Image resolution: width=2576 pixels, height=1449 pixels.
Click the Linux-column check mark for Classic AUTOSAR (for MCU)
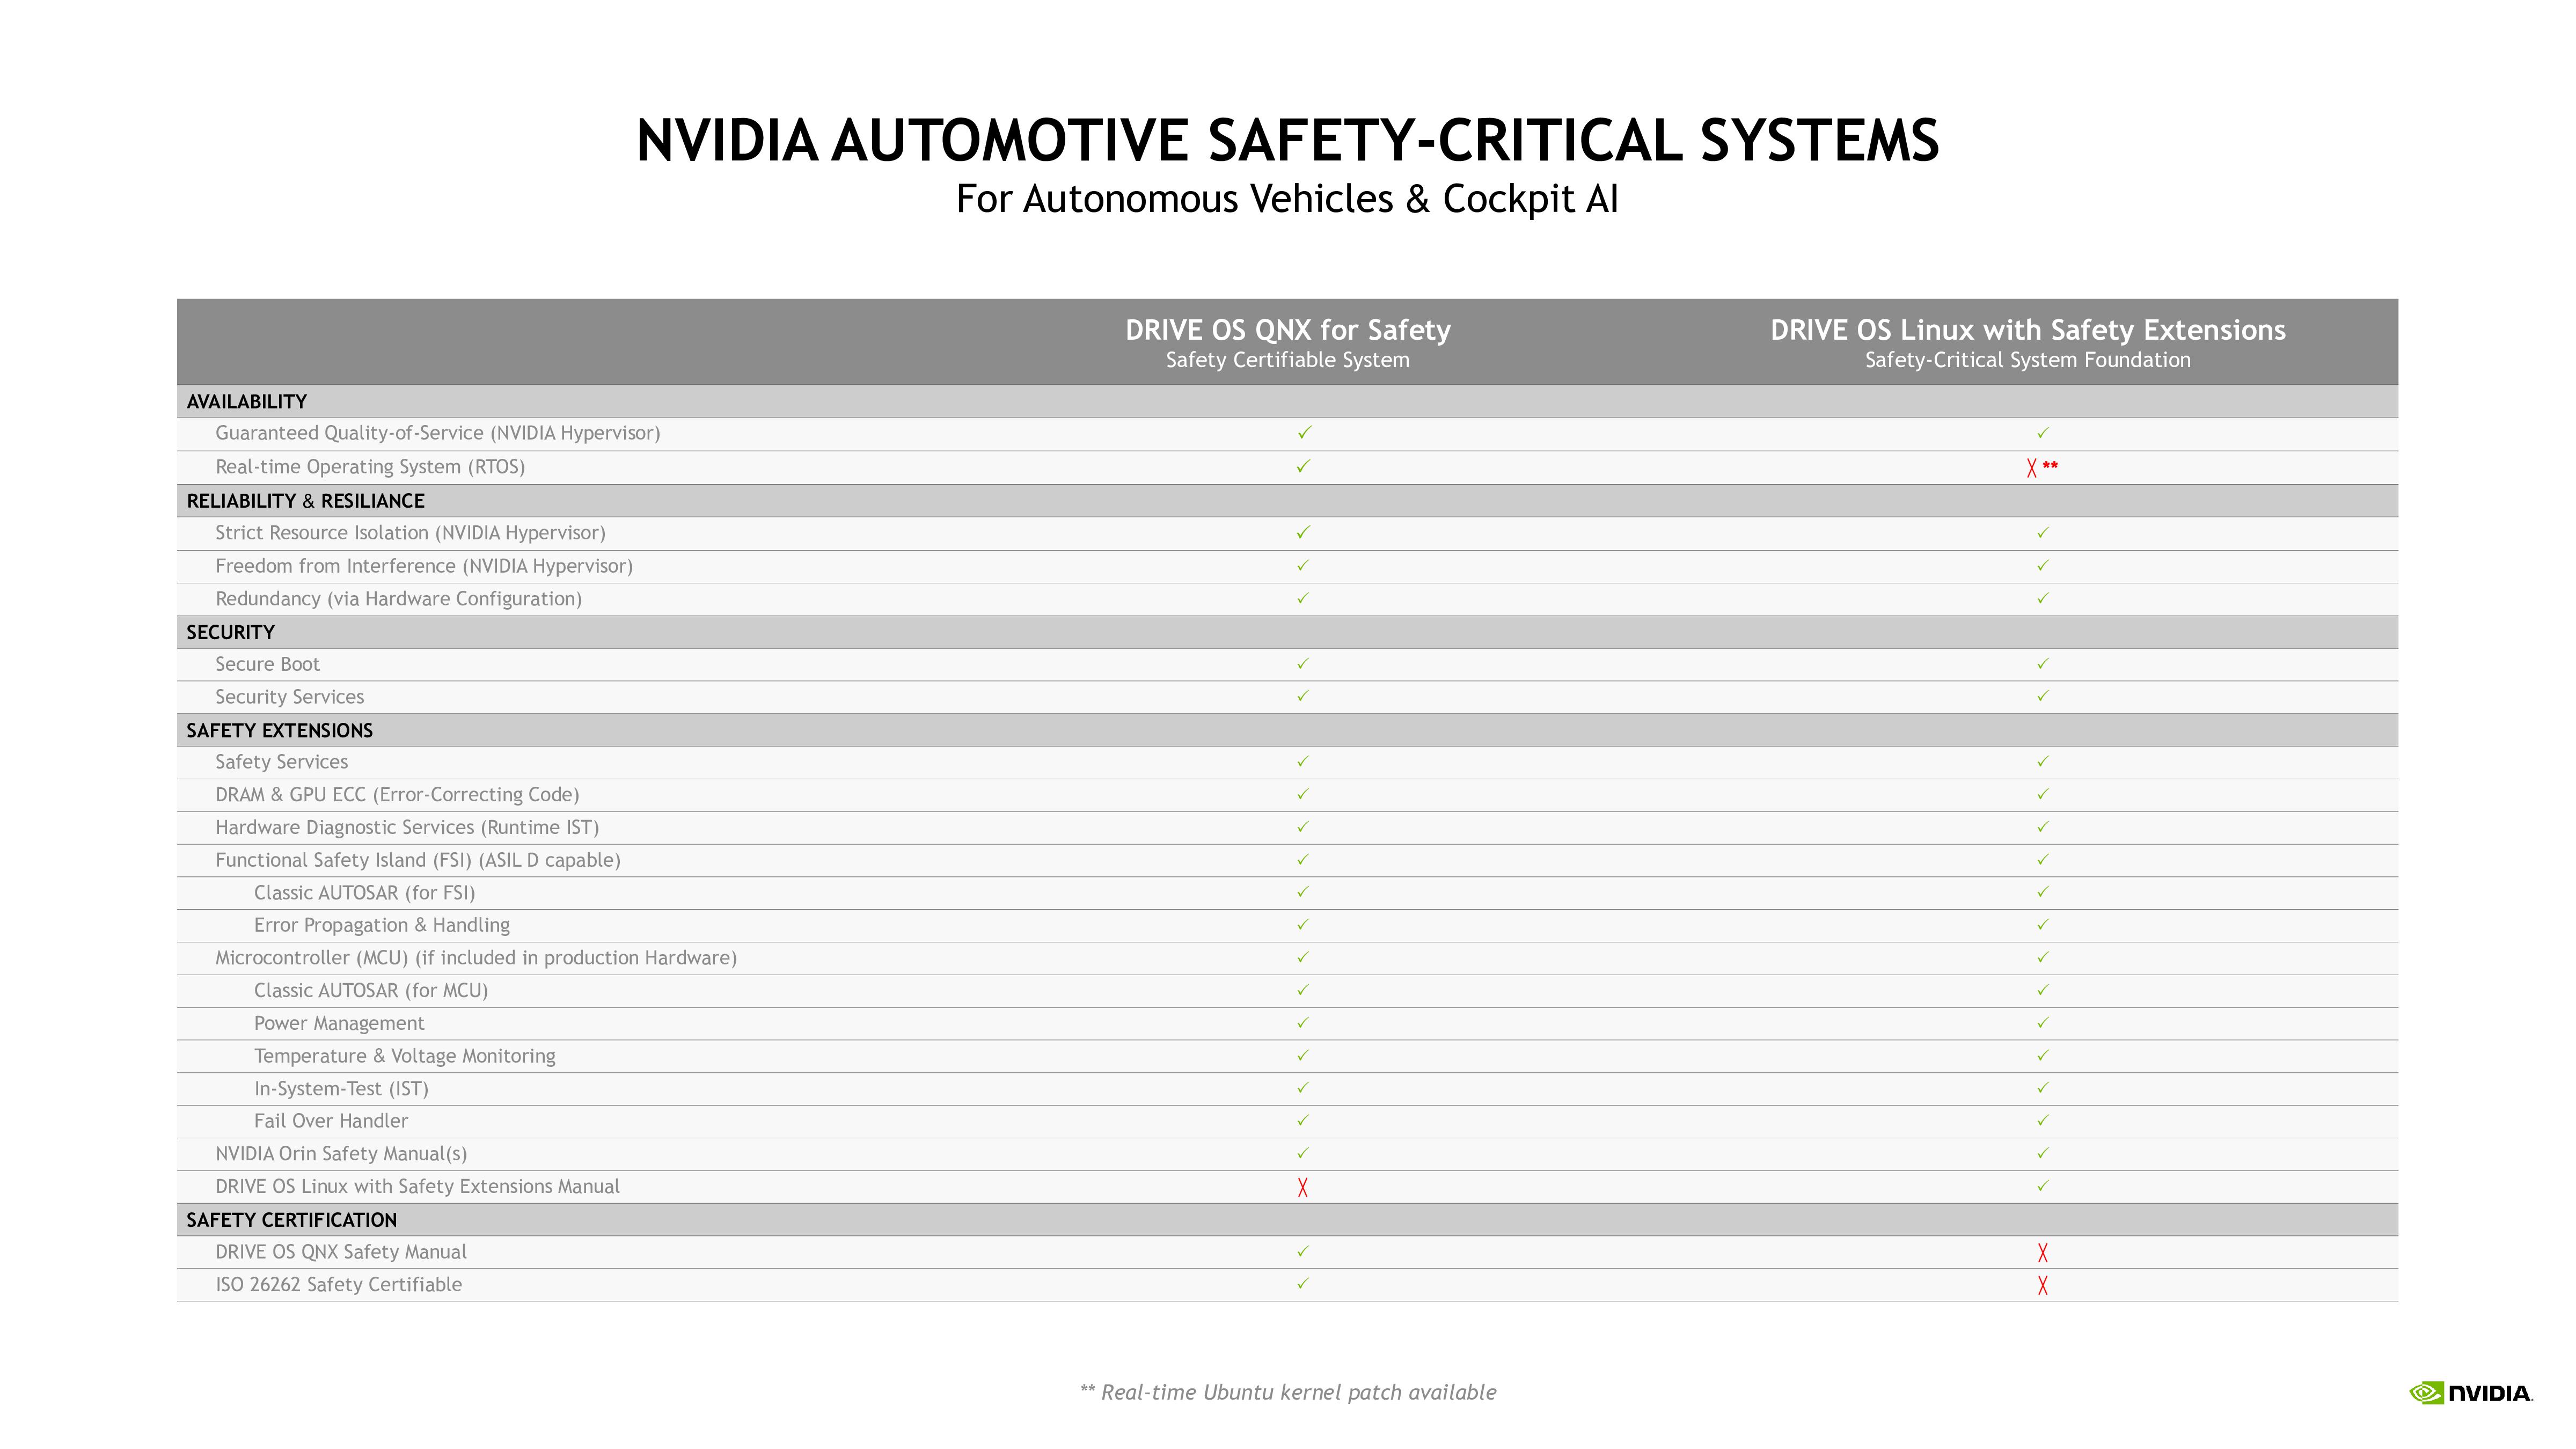(x=2043, y=990)
